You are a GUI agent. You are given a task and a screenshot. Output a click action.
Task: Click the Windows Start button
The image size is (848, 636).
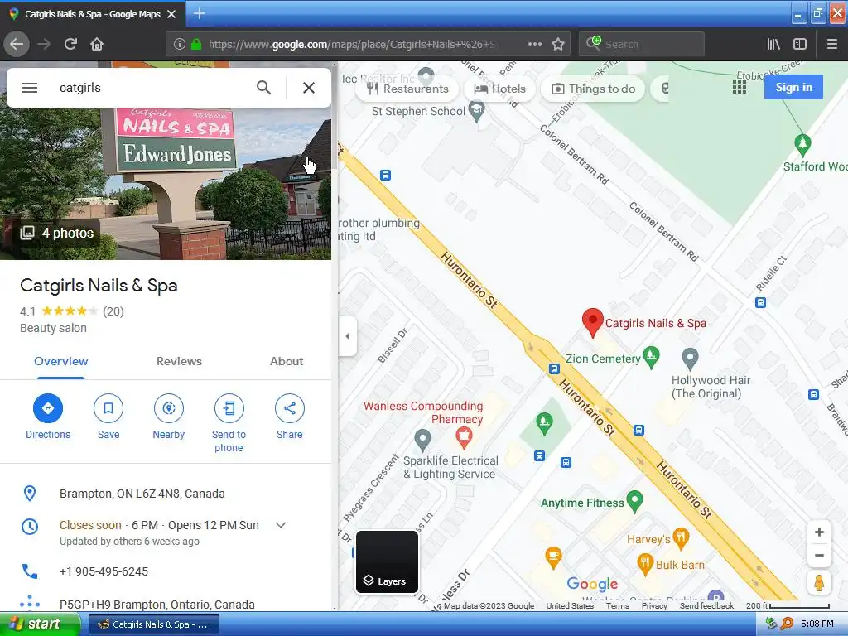click(40, 624)
